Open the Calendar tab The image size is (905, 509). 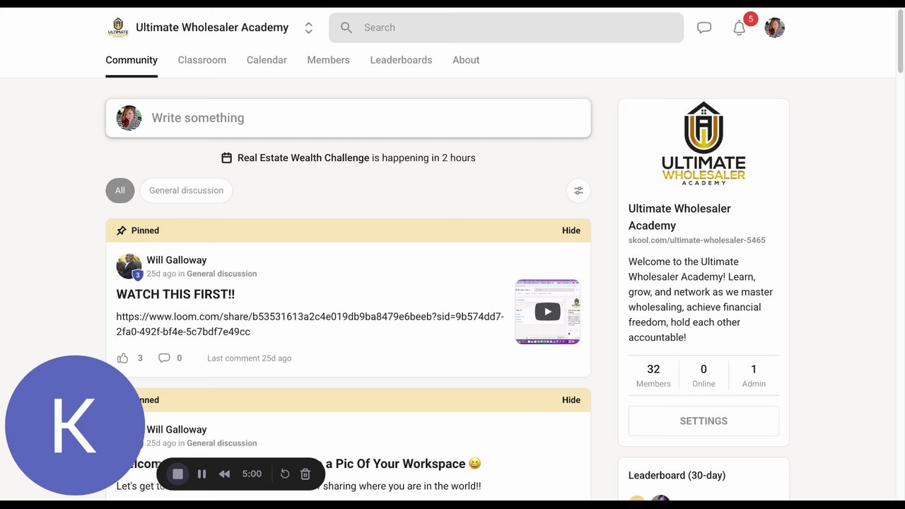point(267,60)
